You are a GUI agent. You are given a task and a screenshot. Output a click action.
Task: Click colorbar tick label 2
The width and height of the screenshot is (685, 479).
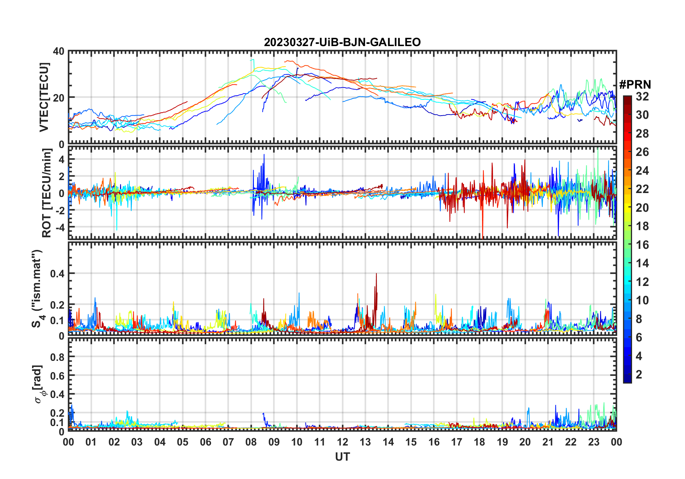pyautogui.click(x=639, y=375)
